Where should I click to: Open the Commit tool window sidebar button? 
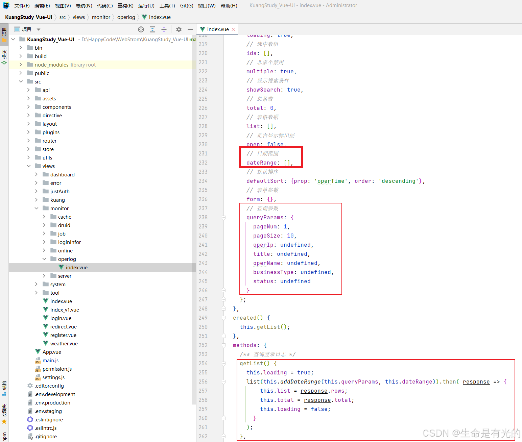[x=4, y=57]
